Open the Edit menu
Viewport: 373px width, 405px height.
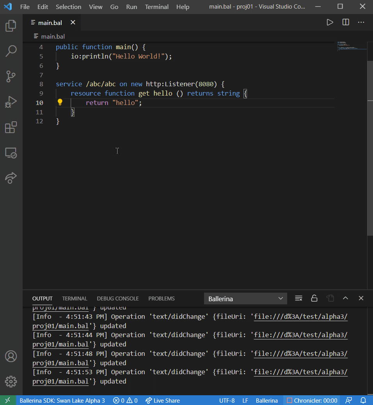(x=43, y=7)
